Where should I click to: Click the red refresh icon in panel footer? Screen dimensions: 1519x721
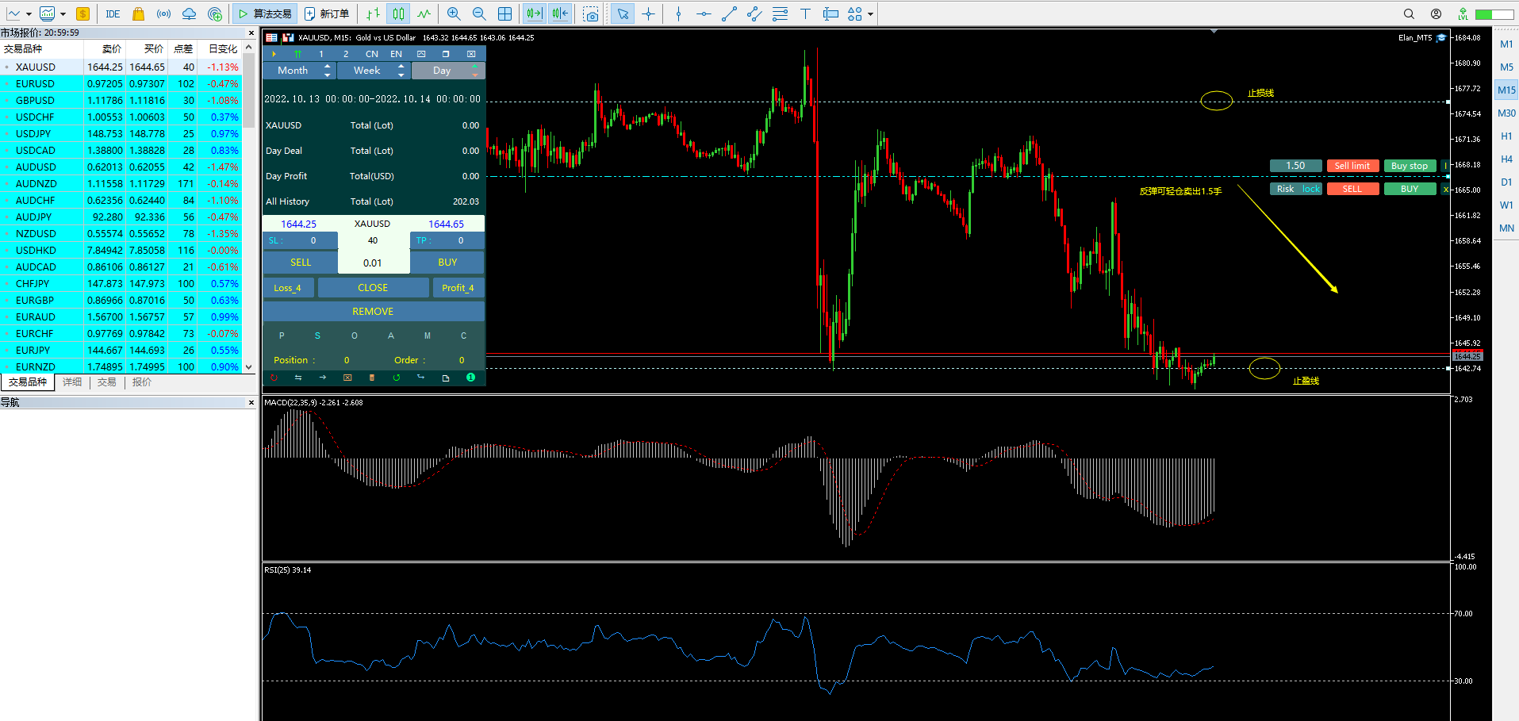pos(274,378)
